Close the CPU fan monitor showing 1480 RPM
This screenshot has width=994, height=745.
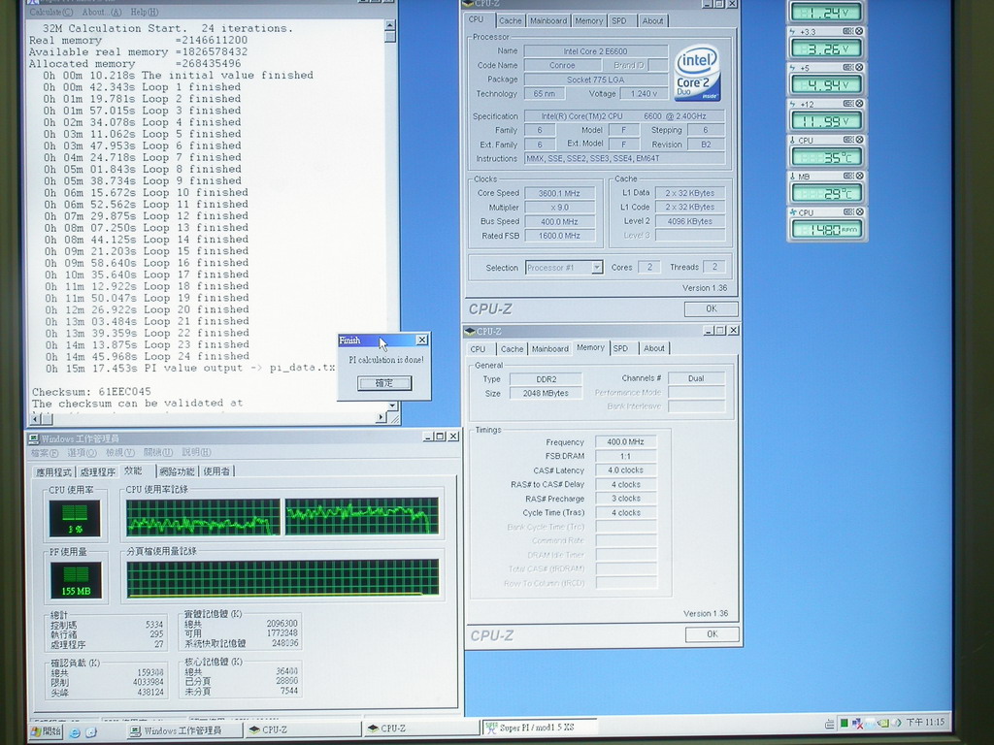859,211
